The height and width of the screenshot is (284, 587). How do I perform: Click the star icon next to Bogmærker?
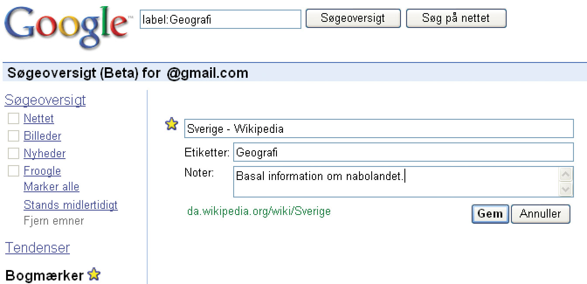pyautogui.click(x=94, y=275)
